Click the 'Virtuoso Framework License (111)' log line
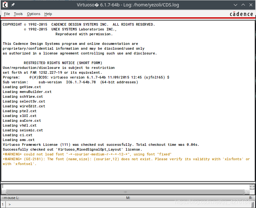 tap(101, 145)
